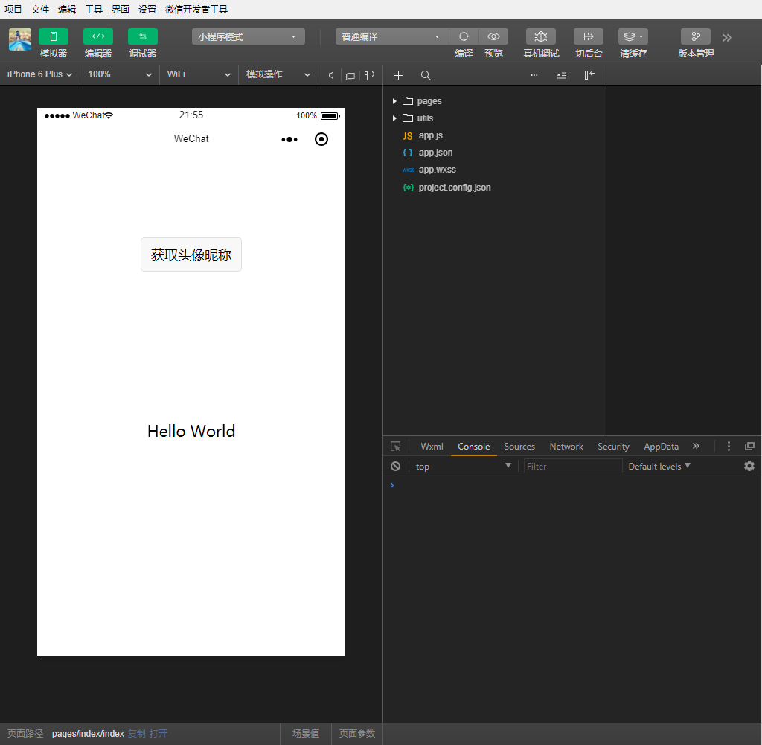
Task: Click the 打开 link for page path
Action: (158, 733)
